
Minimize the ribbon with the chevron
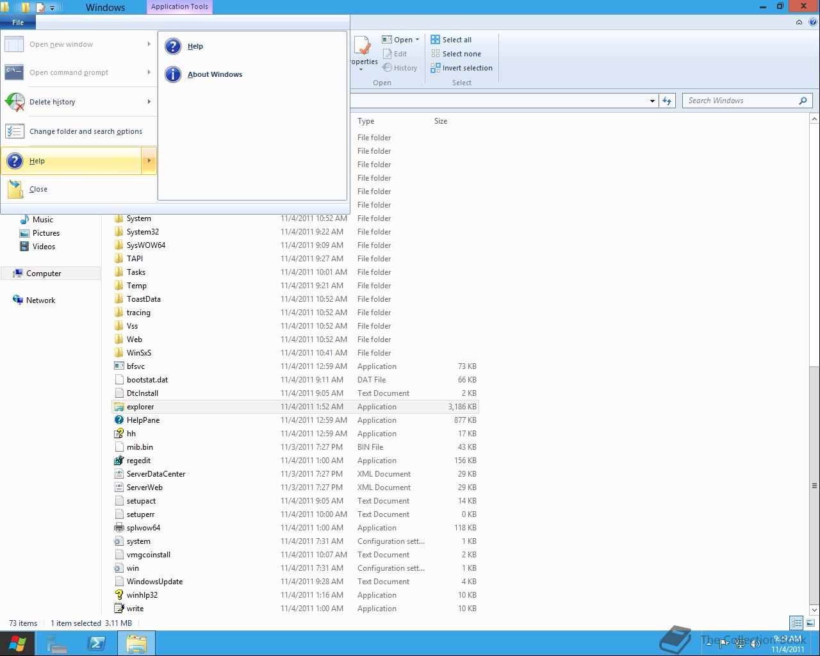pos(799,22)
